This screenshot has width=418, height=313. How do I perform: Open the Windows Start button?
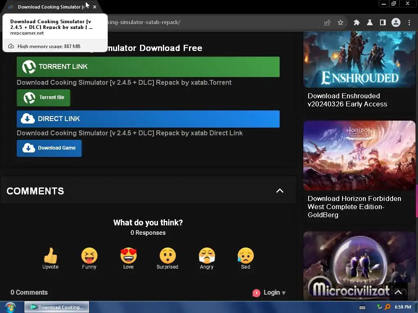coord(10,307)
